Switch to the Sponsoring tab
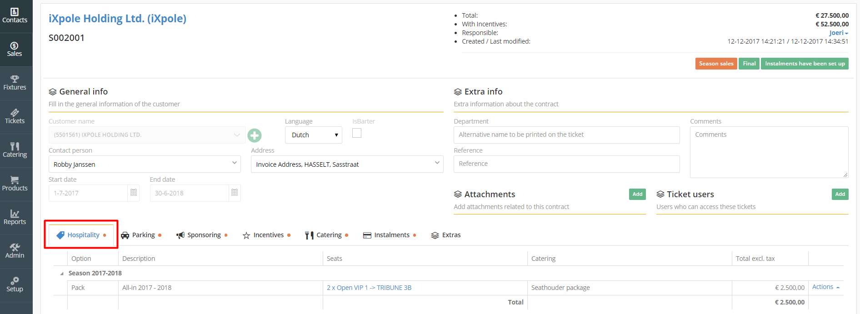Viewport: 860px width, 314px height. (x=201, y=235)
